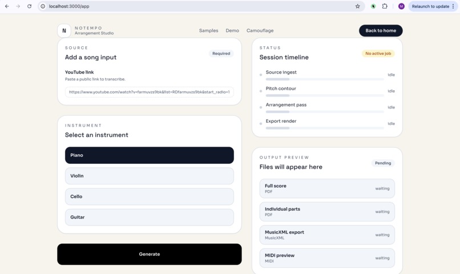This screenshot has height=274, width=460.
Task: Go back using browser back arrow
Action: tap(7, 6)
